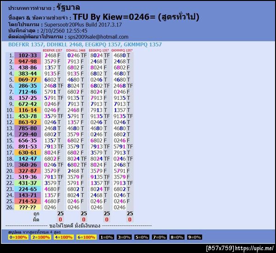Viewport: 276px width, 253px height.
Task: Select result cell 656-35
Action: click(28, 140)
